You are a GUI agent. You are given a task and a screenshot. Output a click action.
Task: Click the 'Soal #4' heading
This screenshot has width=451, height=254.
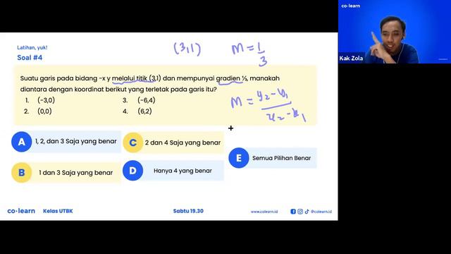click(30, 58)
